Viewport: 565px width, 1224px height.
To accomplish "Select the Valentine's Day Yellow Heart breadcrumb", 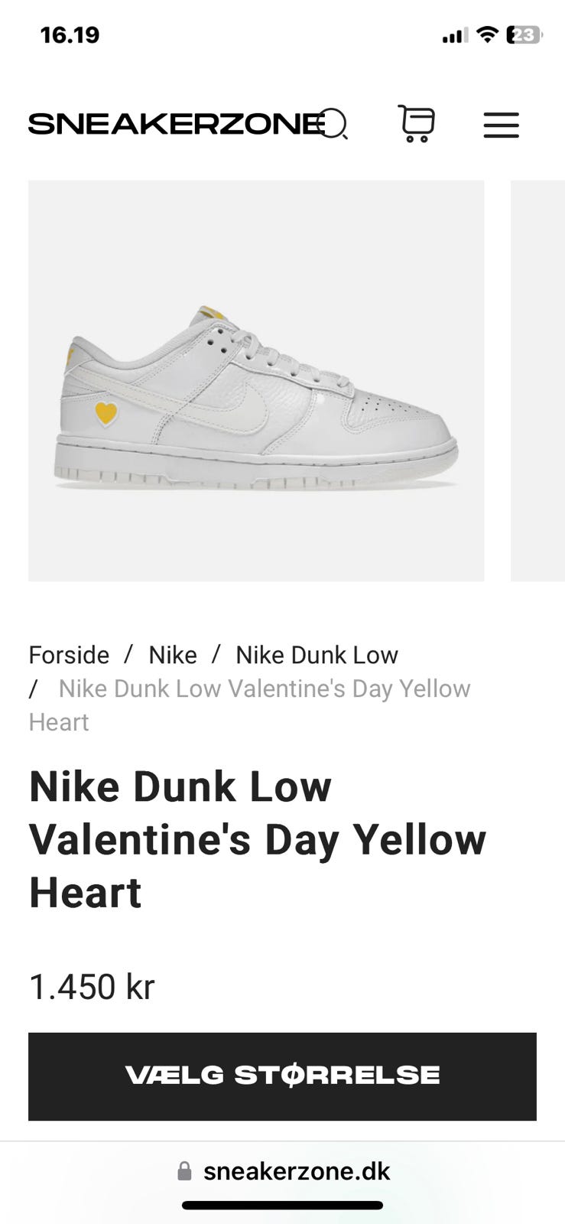I will pos(249,705).
